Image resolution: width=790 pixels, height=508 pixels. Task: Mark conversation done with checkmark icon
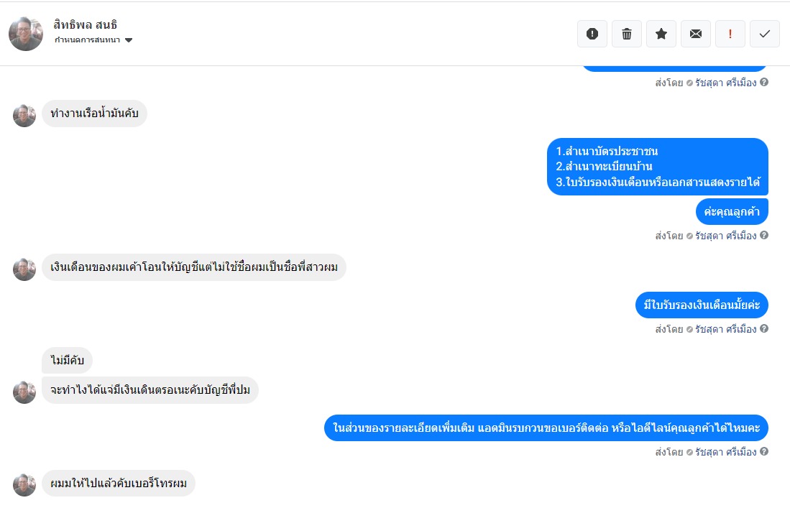[x=765, y=34]
